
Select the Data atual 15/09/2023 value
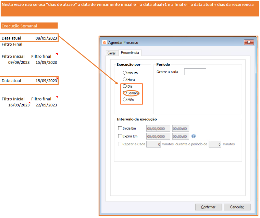pyautogui.click(x=46, y=81)
